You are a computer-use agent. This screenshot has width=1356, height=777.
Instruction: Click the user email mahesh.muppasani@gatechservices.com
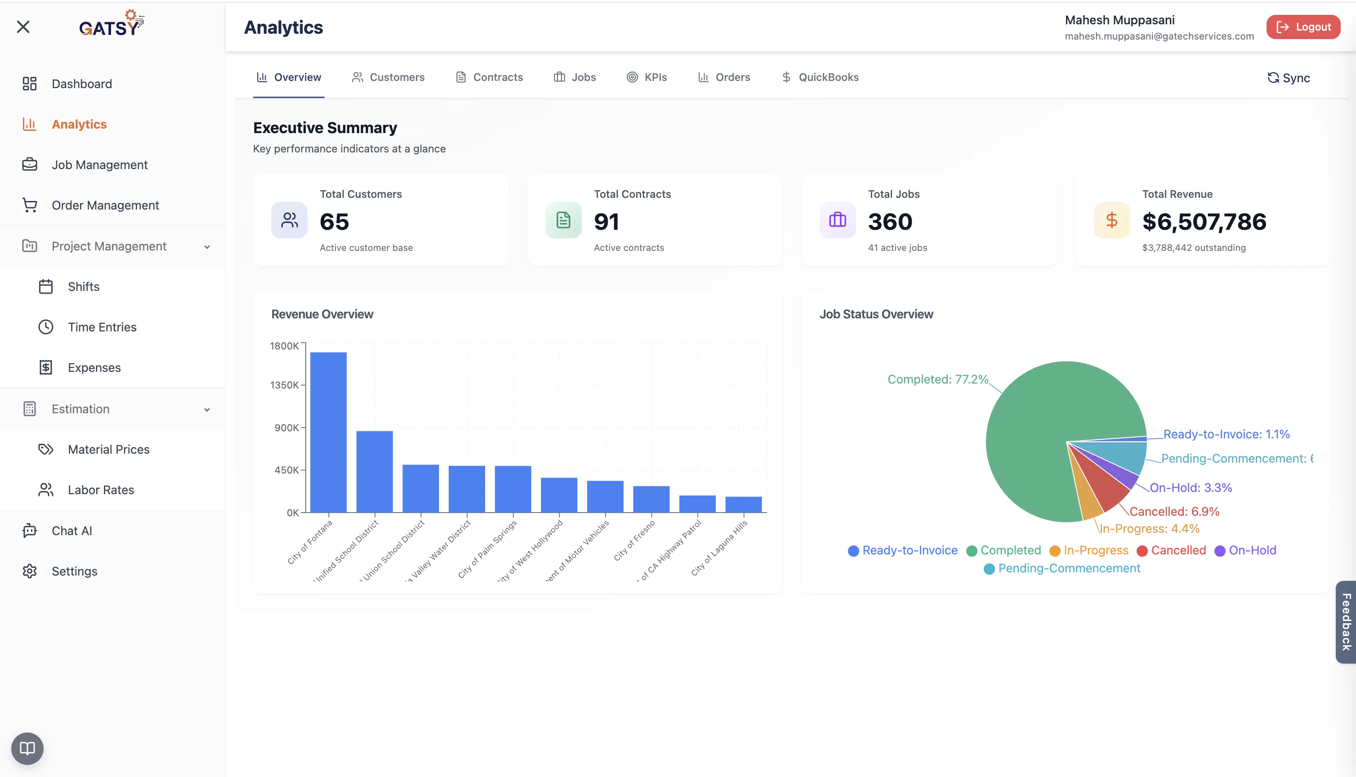1159,36
